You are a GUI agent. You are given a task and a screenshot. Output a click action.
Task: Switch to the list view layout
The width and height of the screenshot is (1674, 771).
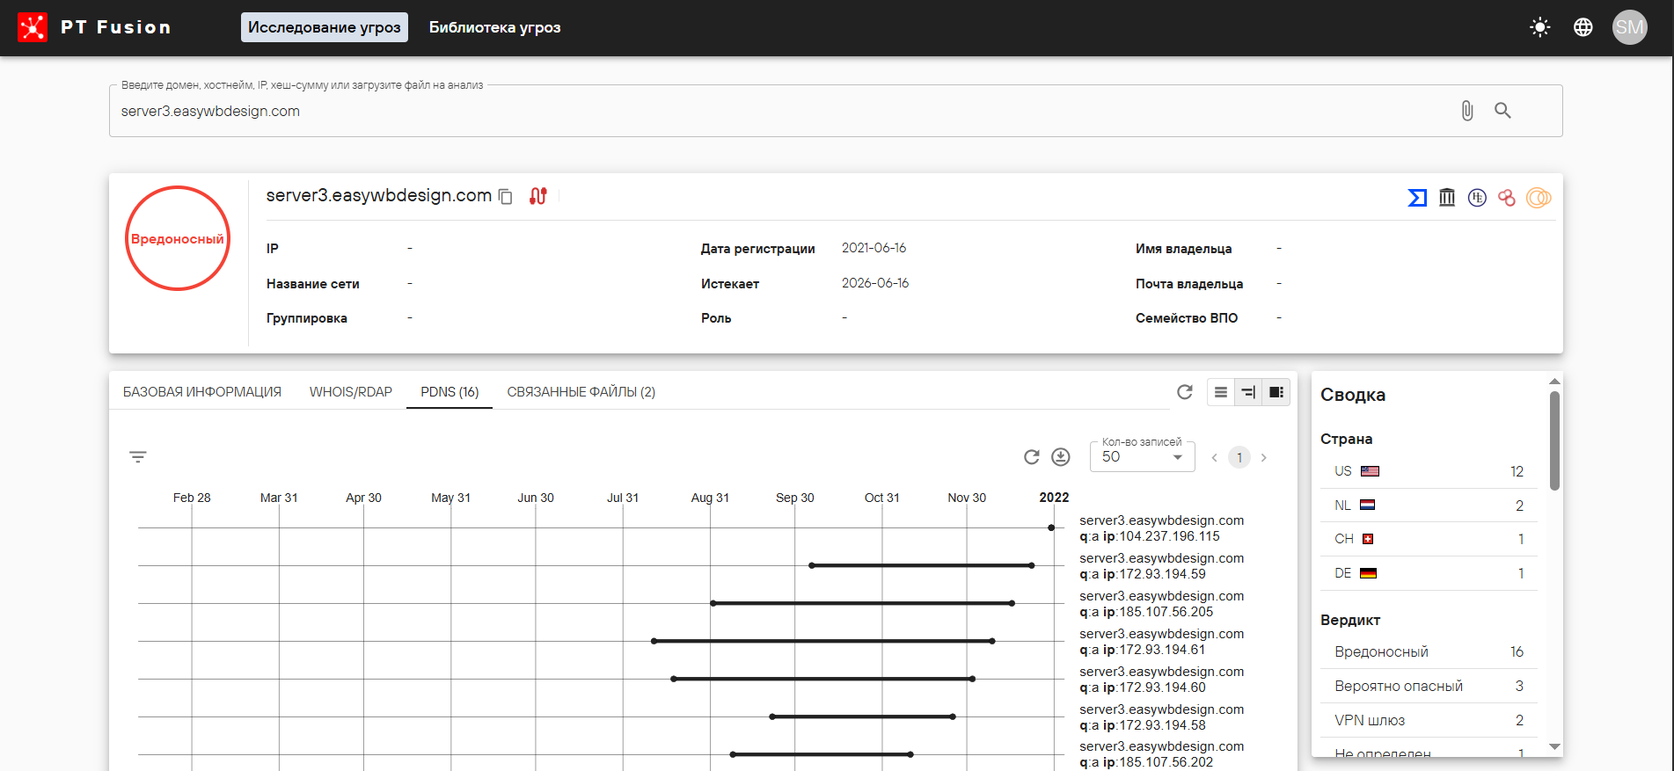pos(1221,392)
